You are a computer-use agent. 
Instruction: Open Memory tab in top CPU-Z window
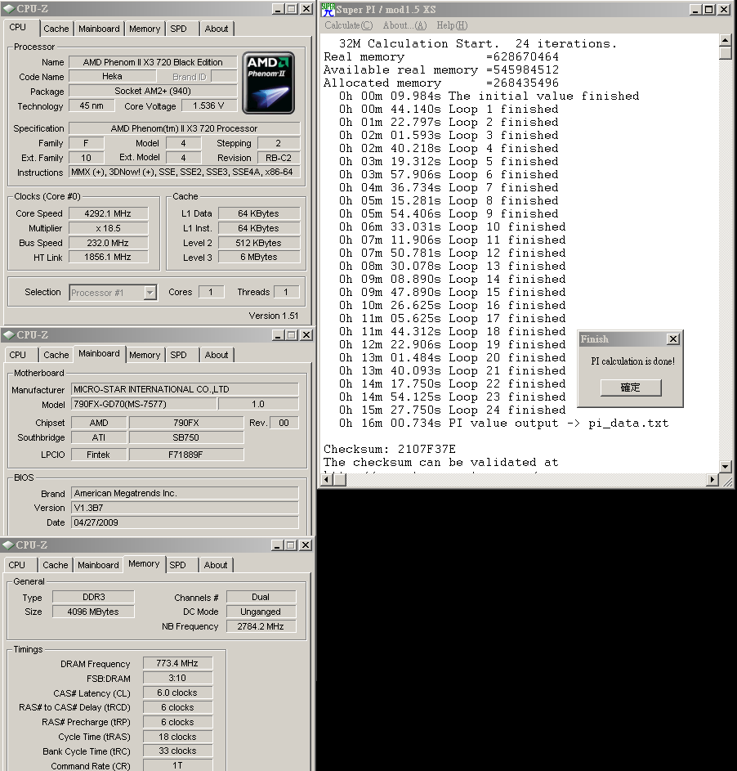[x=145, y=29]
